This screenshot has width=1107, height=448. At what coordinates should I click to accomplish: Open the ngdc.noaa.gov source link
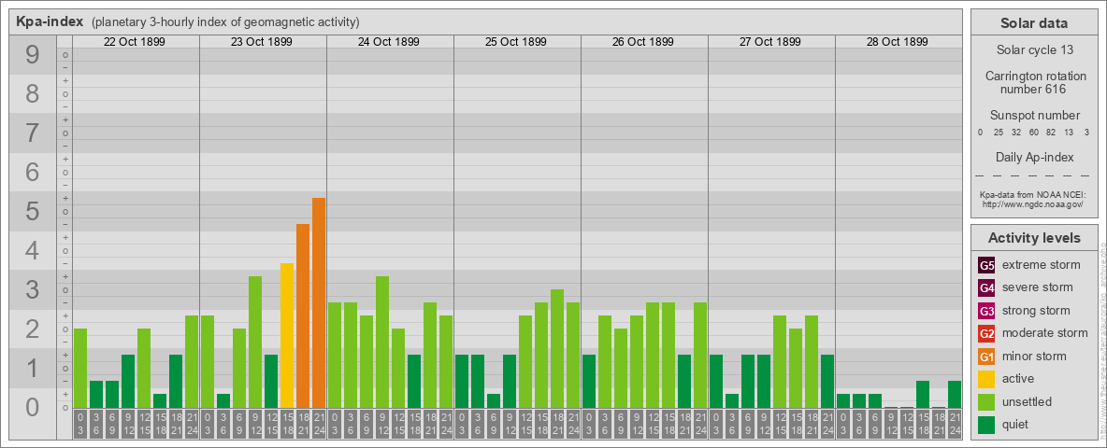tap(1033, 203)
